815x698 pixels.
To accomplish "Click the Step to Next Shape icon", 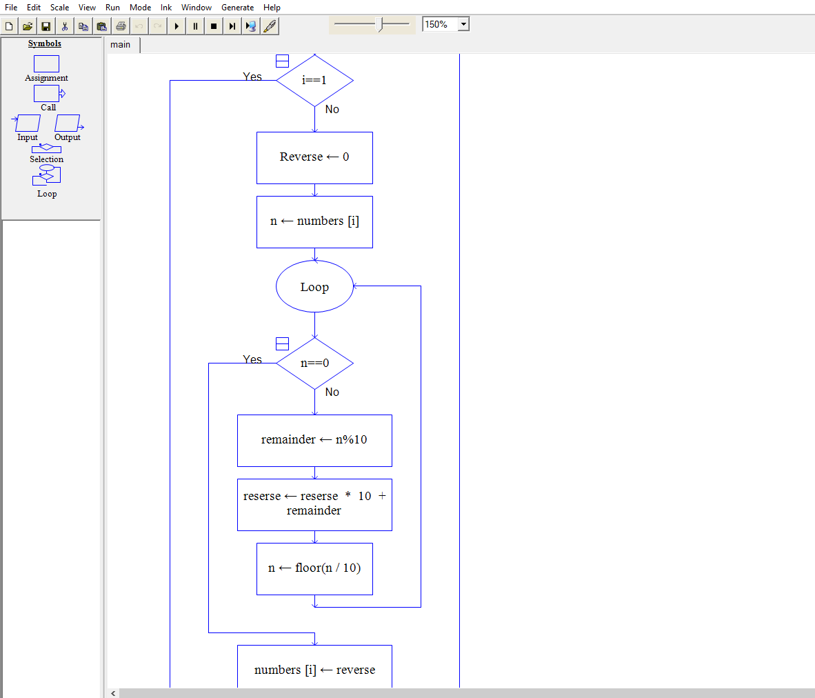I will pyautogui.click(x=232, y=26).
